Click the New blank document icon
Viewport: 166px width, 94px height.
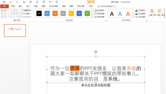tap(17, 2)
